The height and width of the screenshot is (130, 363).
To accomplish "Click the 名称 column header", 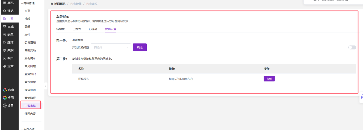I will click(81, 69).
